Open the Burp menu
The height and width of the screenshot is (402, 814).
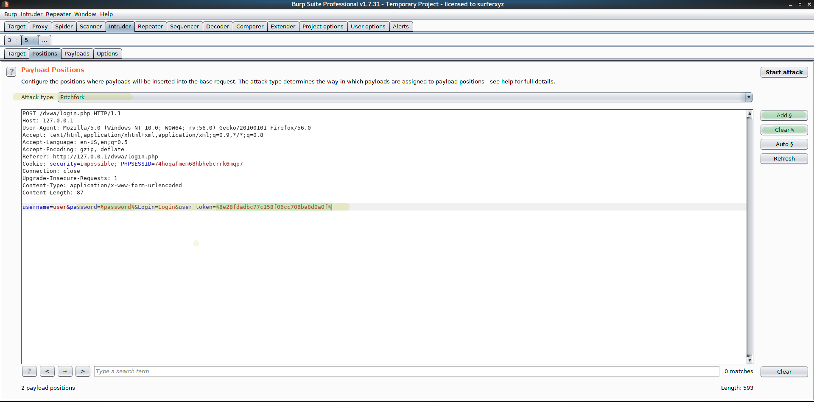pyautogui.click(x=11, y=14)
